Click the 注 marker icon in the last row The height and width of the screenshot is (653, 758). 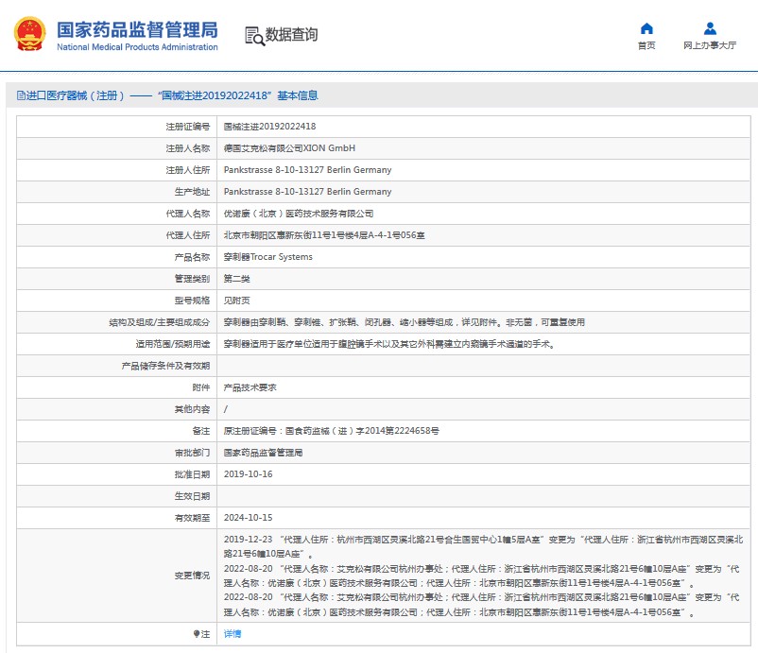197,634
